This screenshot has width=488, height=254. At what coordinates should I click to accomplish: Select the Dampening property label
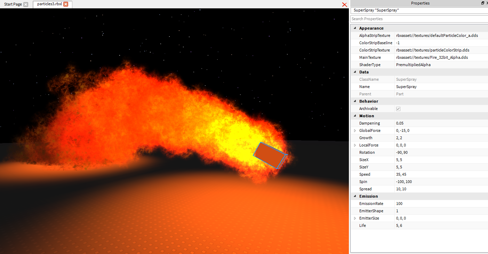click(369, 123)
